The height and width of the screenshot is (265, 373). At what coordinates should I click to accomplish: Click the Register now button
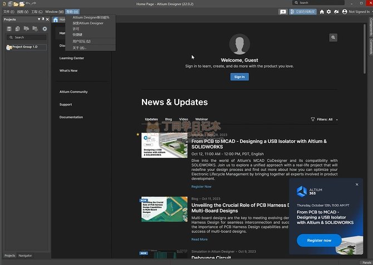pos(319,241)
